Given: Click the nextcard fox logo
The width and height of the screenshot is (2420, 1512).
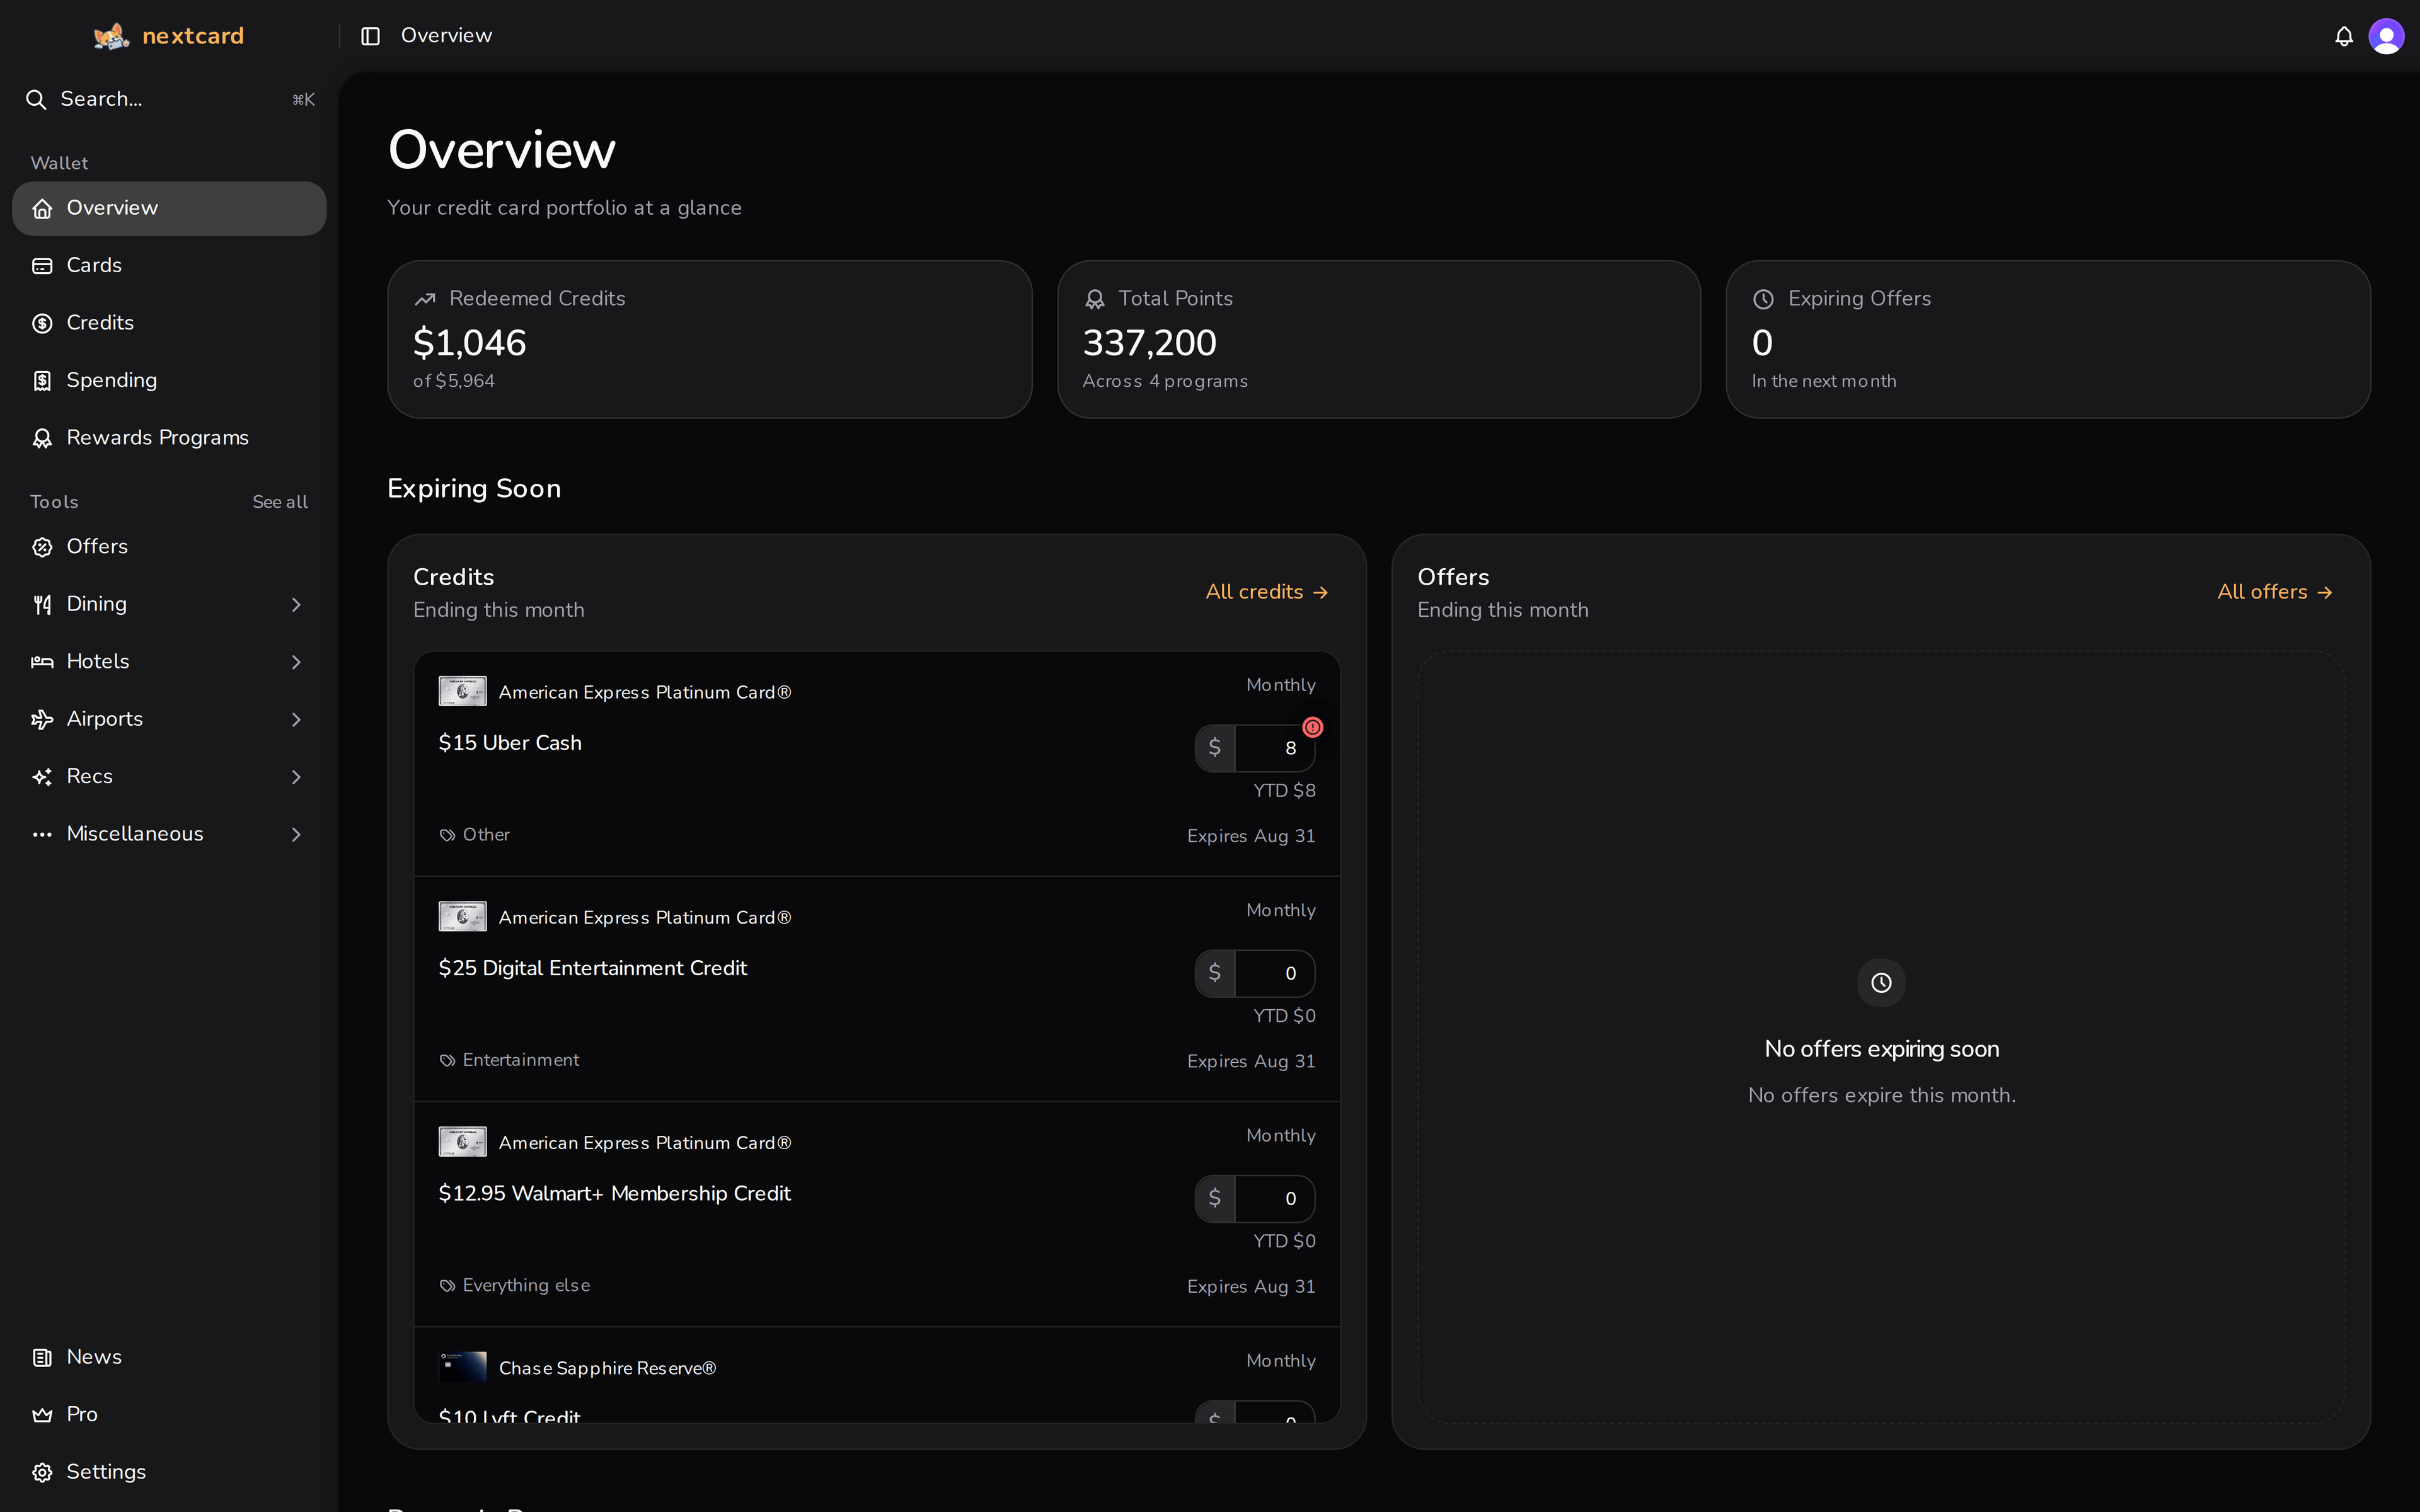Looking at the screenshot, I should 111,36.
